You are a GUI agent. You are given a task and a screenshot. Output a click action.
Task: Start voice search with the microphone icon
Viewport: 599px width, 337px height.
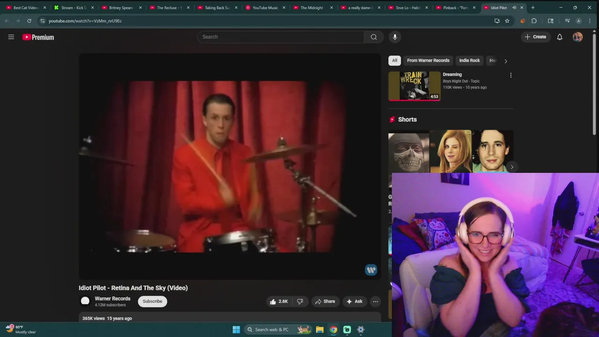click(395, 37)
